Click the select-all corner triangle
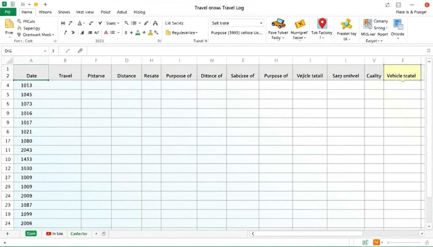The image size is (433, 247). [9, 60]
